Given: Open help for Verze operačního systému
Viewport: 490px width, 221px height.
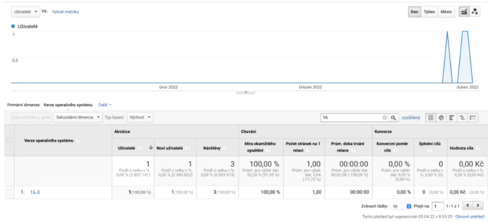Looking at the screenshot, I should click(x=78, y=140).
